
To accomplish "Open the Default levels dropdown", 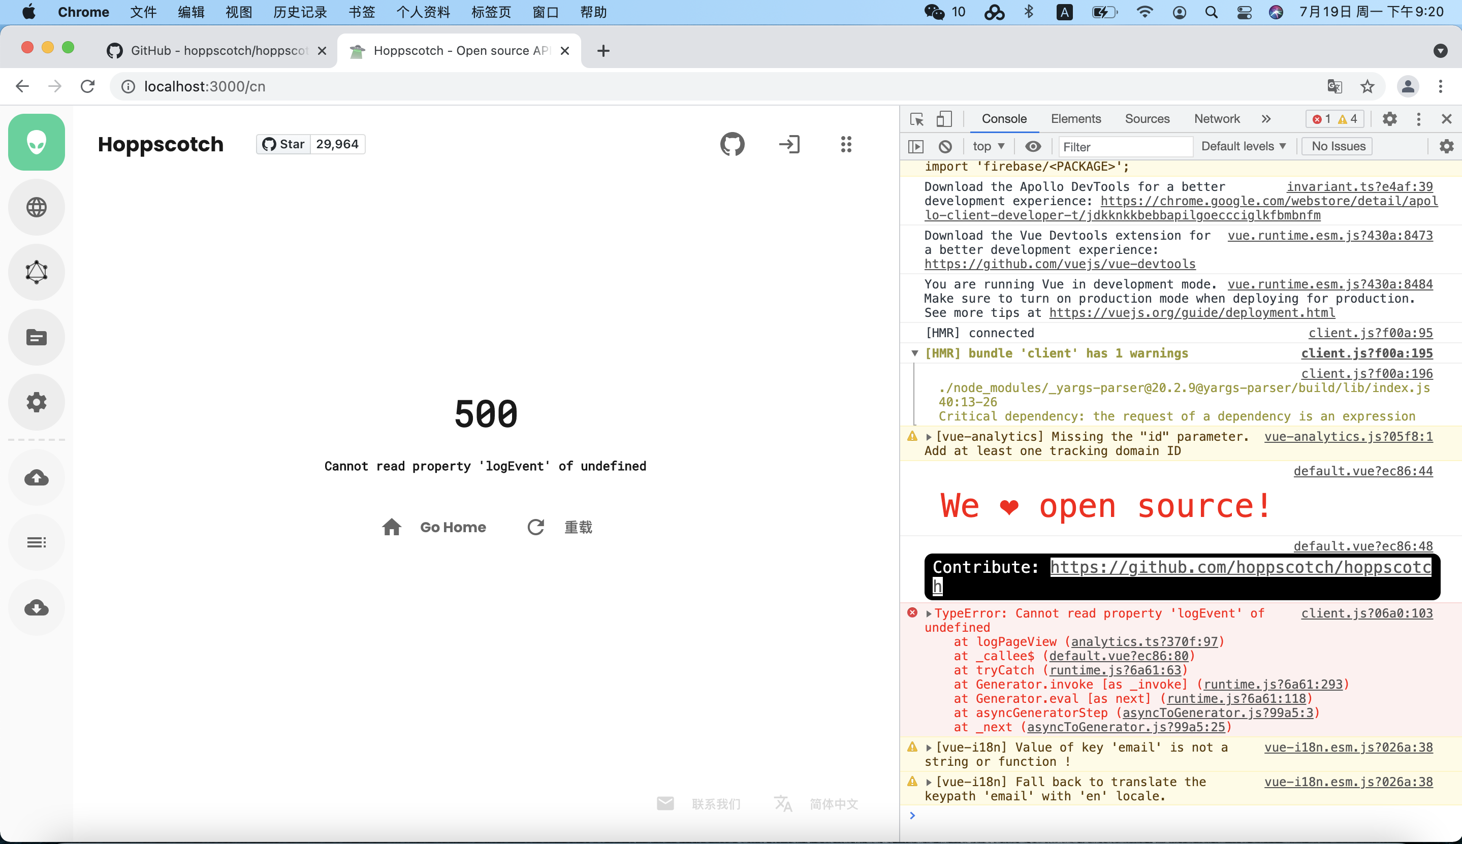I will click(1243, 147).
